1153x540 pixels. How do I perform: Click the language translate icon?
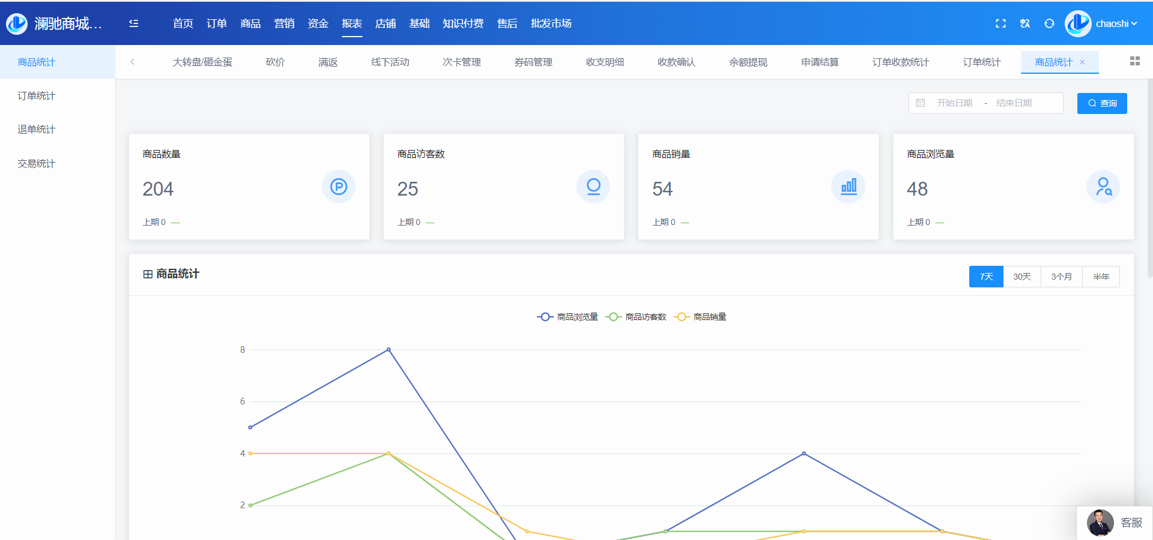(1024, 23)
